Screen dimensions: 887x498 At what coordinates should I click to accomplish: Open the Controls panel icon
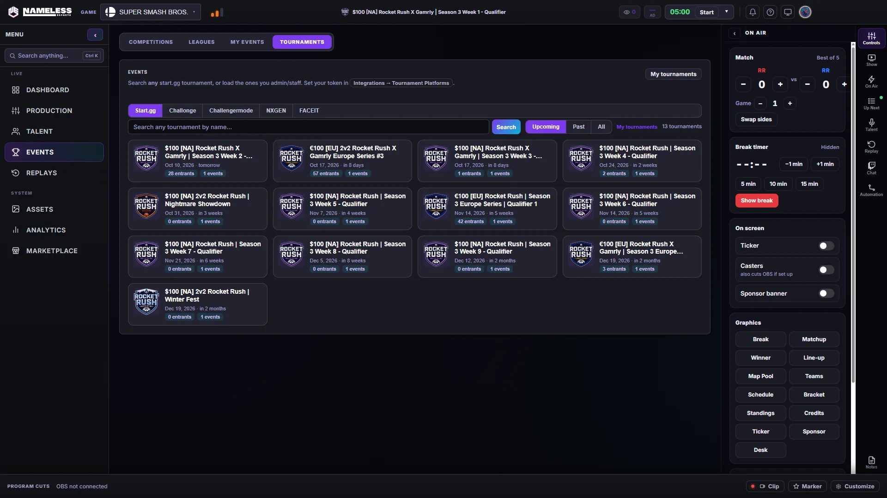[x=871, y=38]
